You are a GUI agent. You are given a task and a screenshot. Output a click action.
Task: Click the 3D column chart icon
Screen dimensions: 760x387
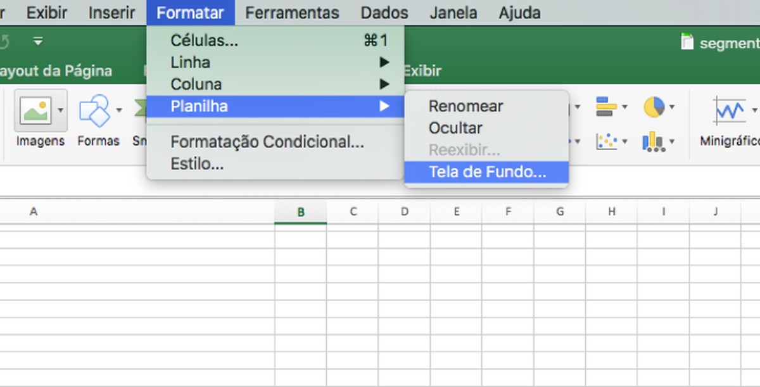coord(652,141)
